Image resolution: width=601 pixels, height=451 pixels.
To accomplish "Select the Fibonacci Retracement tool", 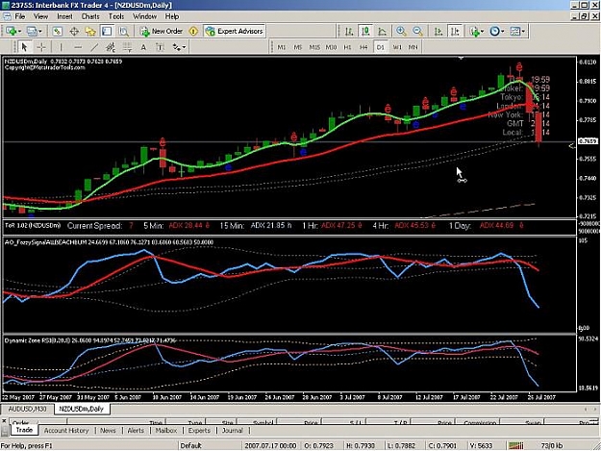I will pos(127,47).
